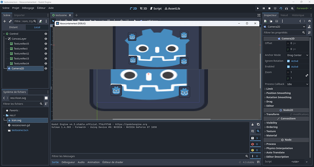Uncheck the Ignore Rotation checkbox
The image size is (314, 167).
[289, 61]
